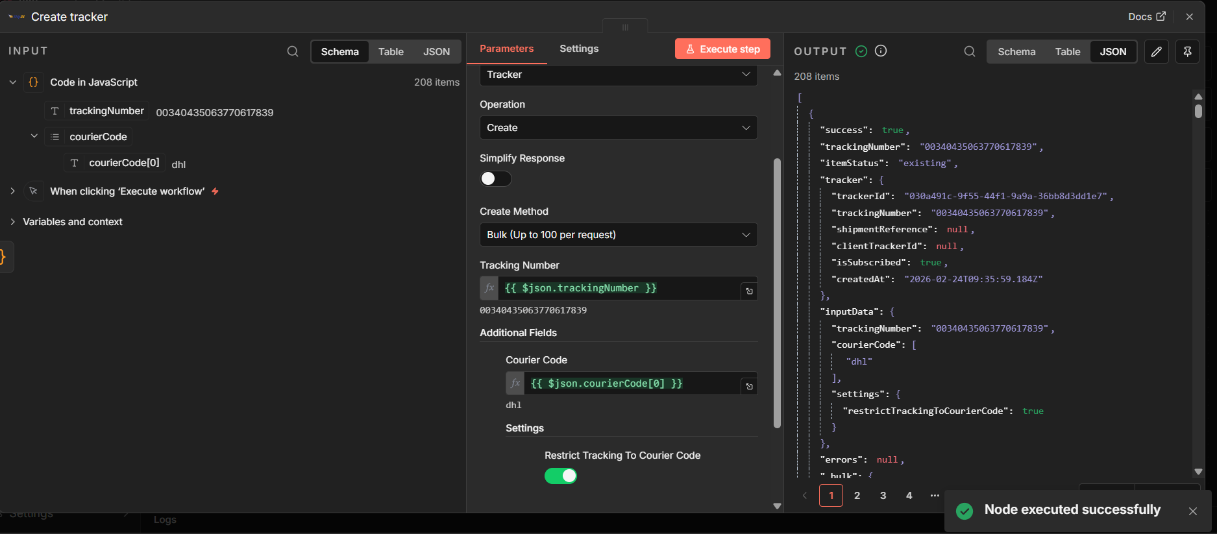Click the Code in JavaScript node icon

point(34,82)
